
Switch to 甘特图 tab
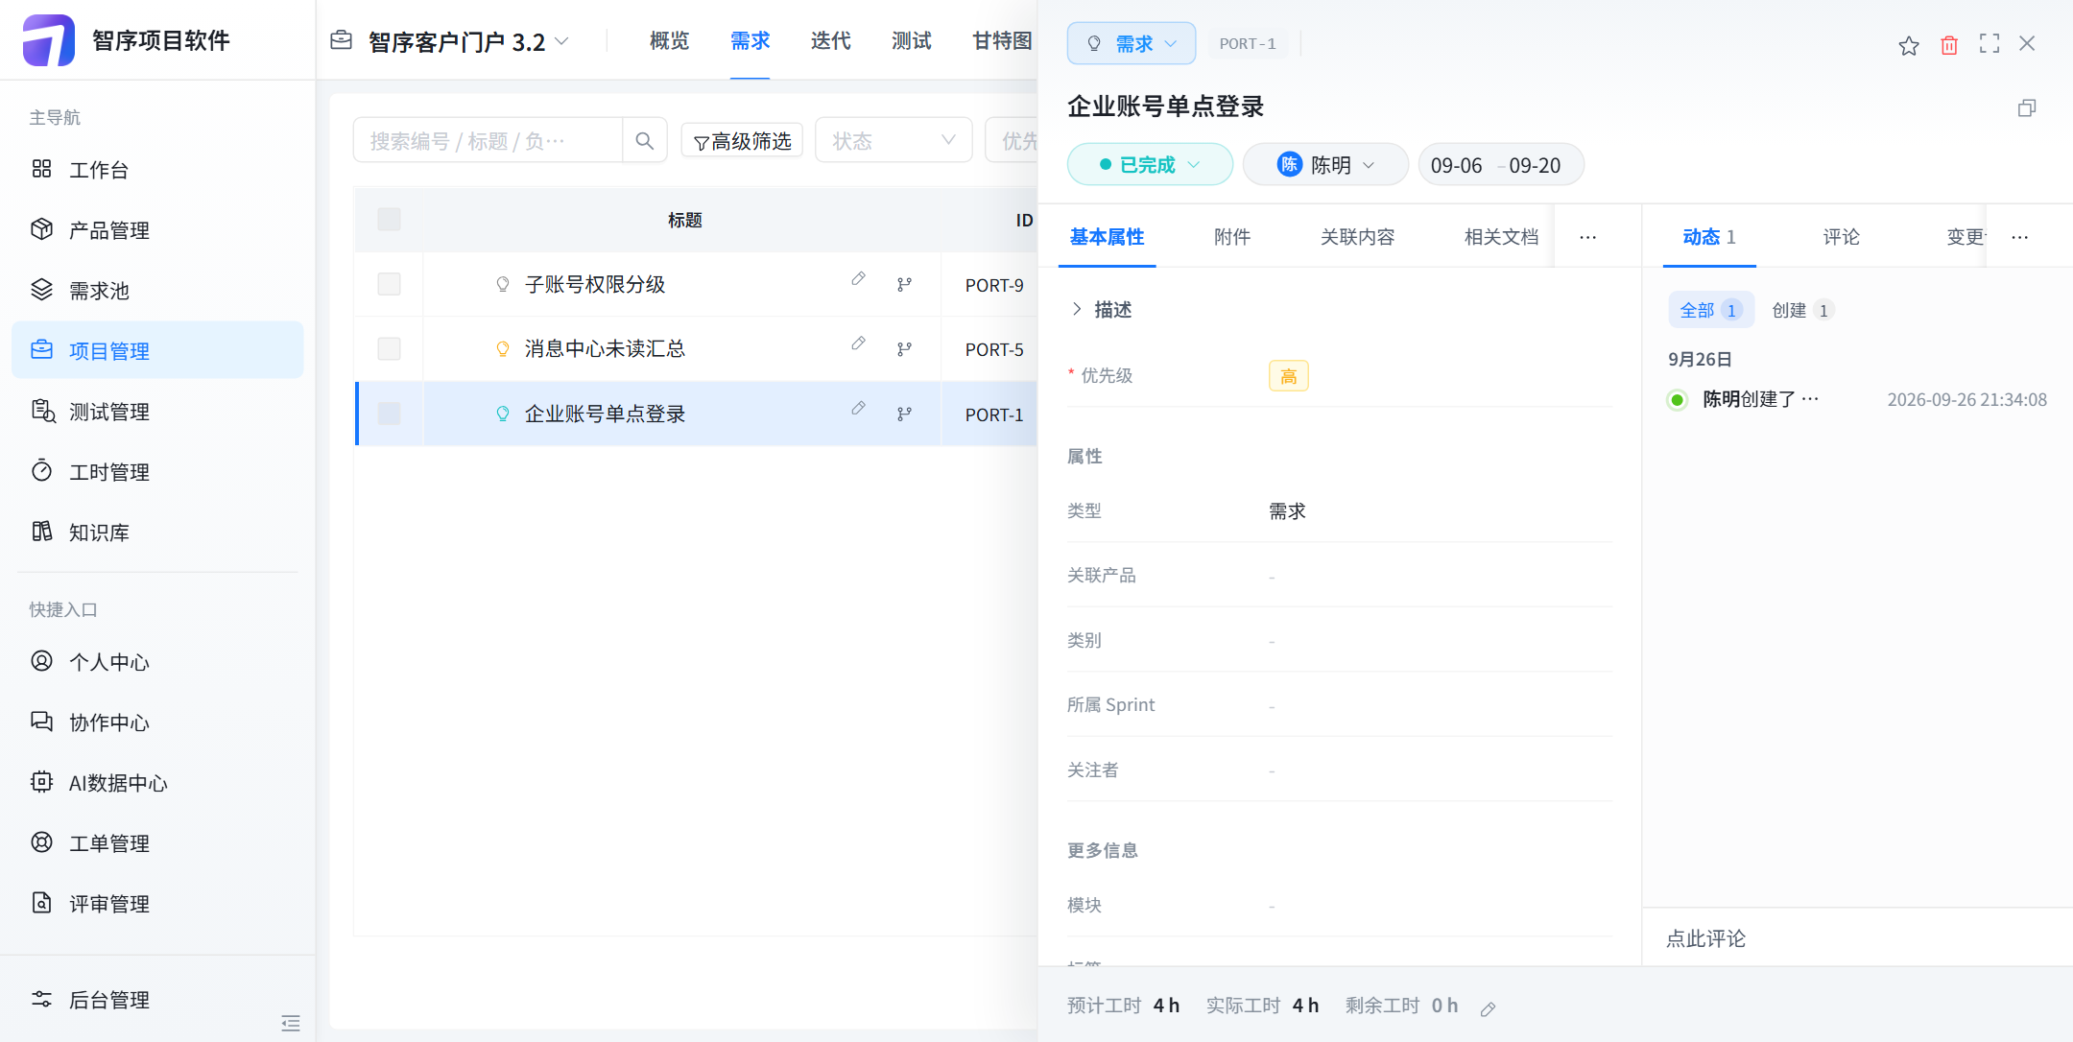[1002, 40]
